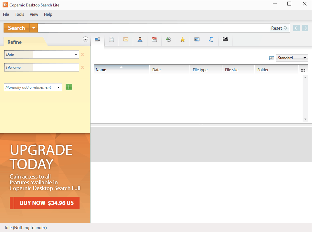Sort results by File size column
Viewport: 312px width, 232px height.
[x=238, y=70]
